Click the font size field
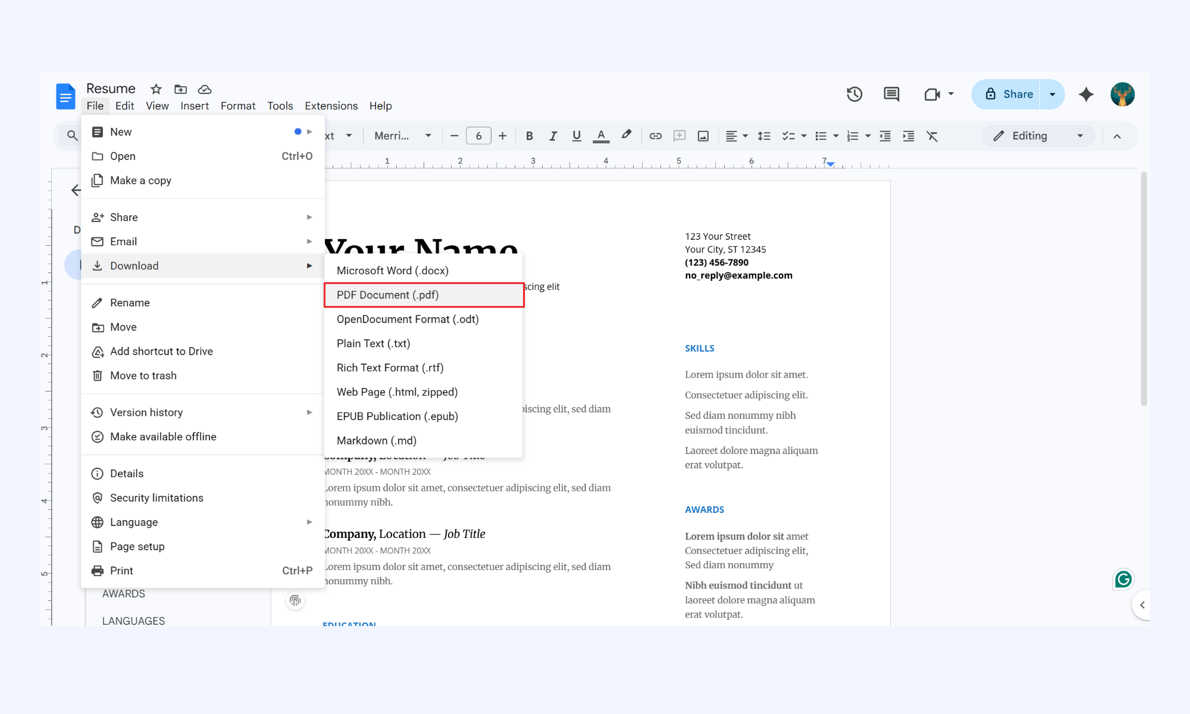 [x=478, y=136]
